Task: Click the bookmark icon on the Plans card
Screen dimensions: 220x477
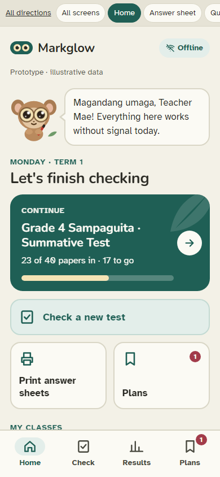Action: coord(130,359)
